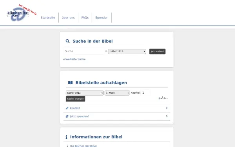This screenshot has height=147, width=235.
Task: Increase font size with the plus icon
Action: pos(159,98)
